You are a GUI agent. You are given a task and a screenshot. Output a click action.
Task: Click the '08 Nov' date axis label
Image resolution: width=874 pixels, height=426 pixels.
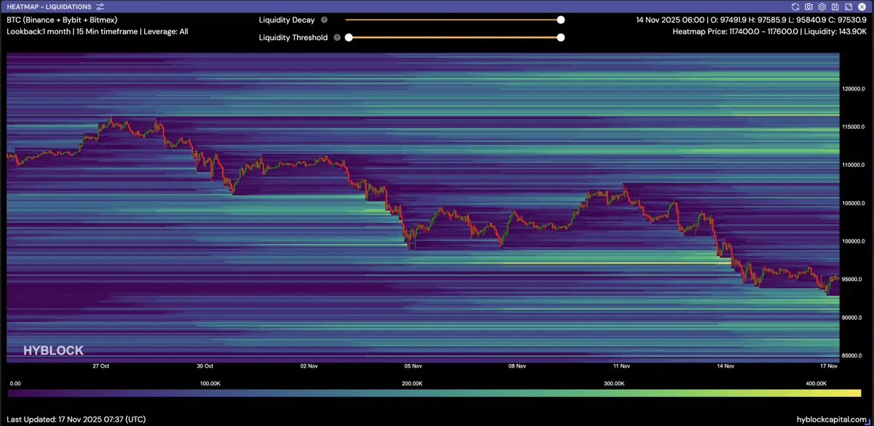(517, 366)
